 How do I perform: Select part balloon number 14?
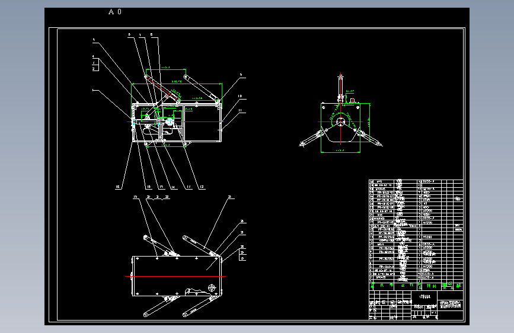point(173,187)
